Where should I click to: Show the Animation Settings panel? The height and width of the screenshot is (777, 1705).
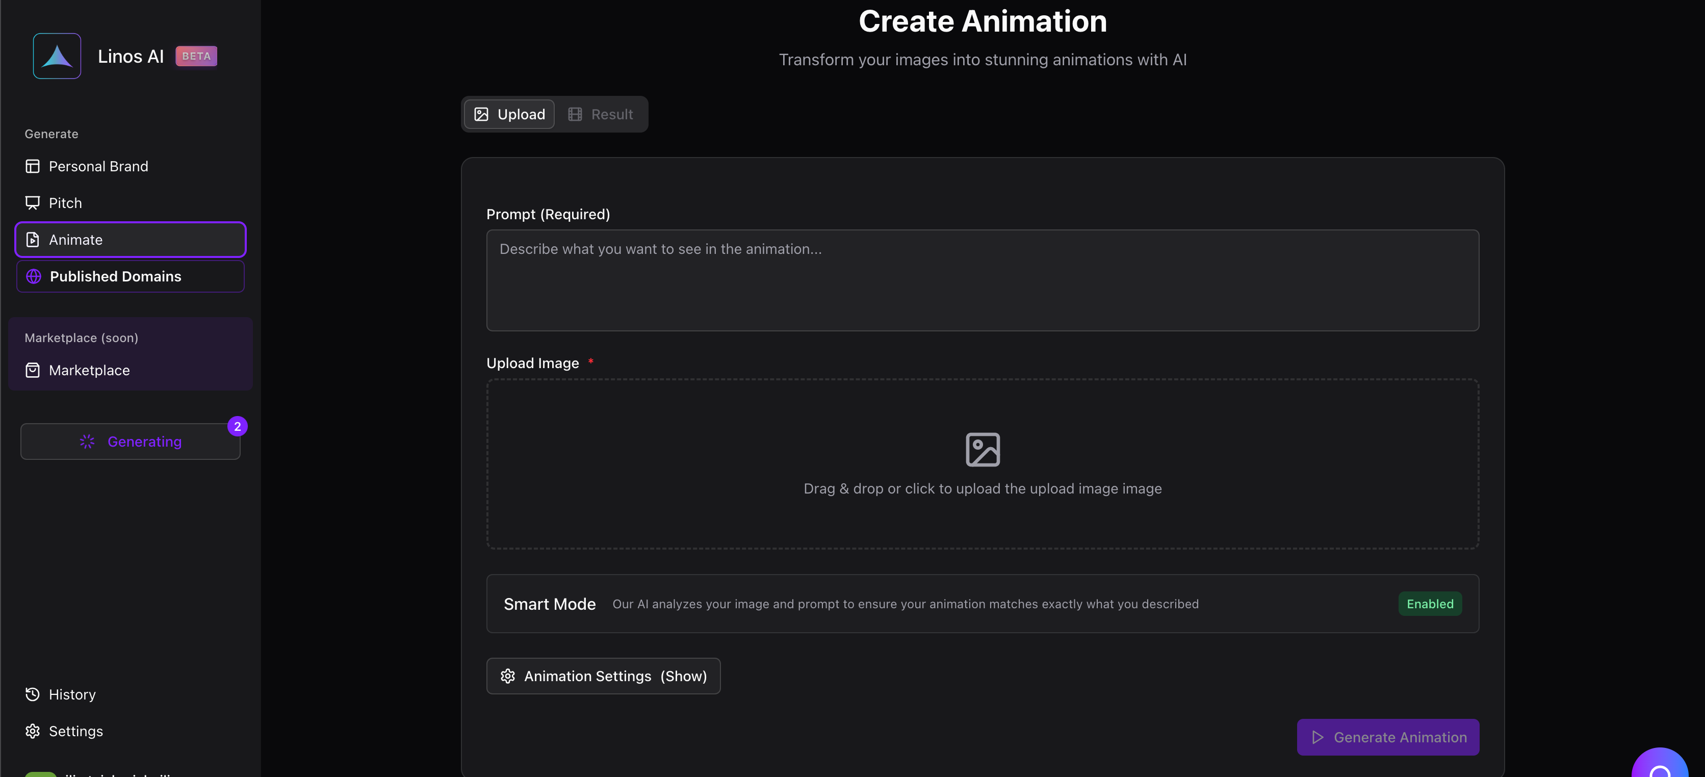(x=603, y=676)
